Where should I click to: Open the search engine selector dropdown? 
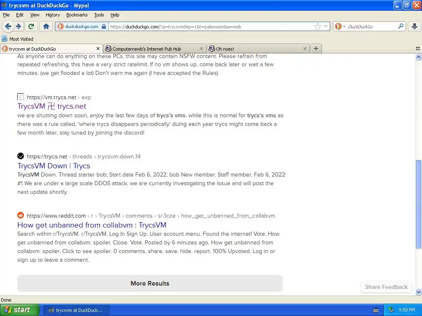pos(340,26)
